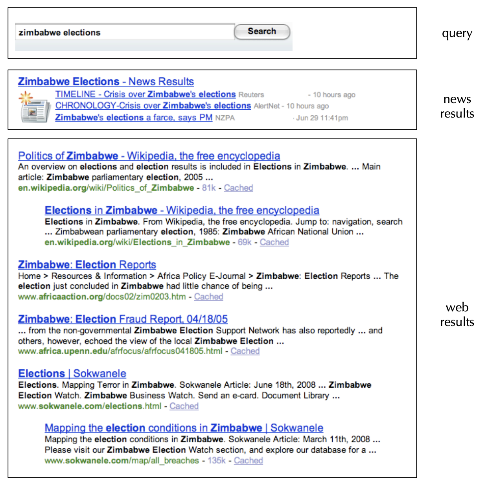
Task: Open Elections in Zimbabwe - Wikipedia result
Action: coord(182,210)
